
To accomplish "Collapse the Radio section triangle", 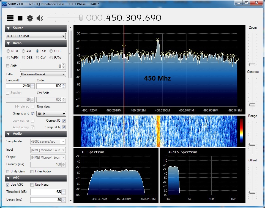I will [8, 43].
